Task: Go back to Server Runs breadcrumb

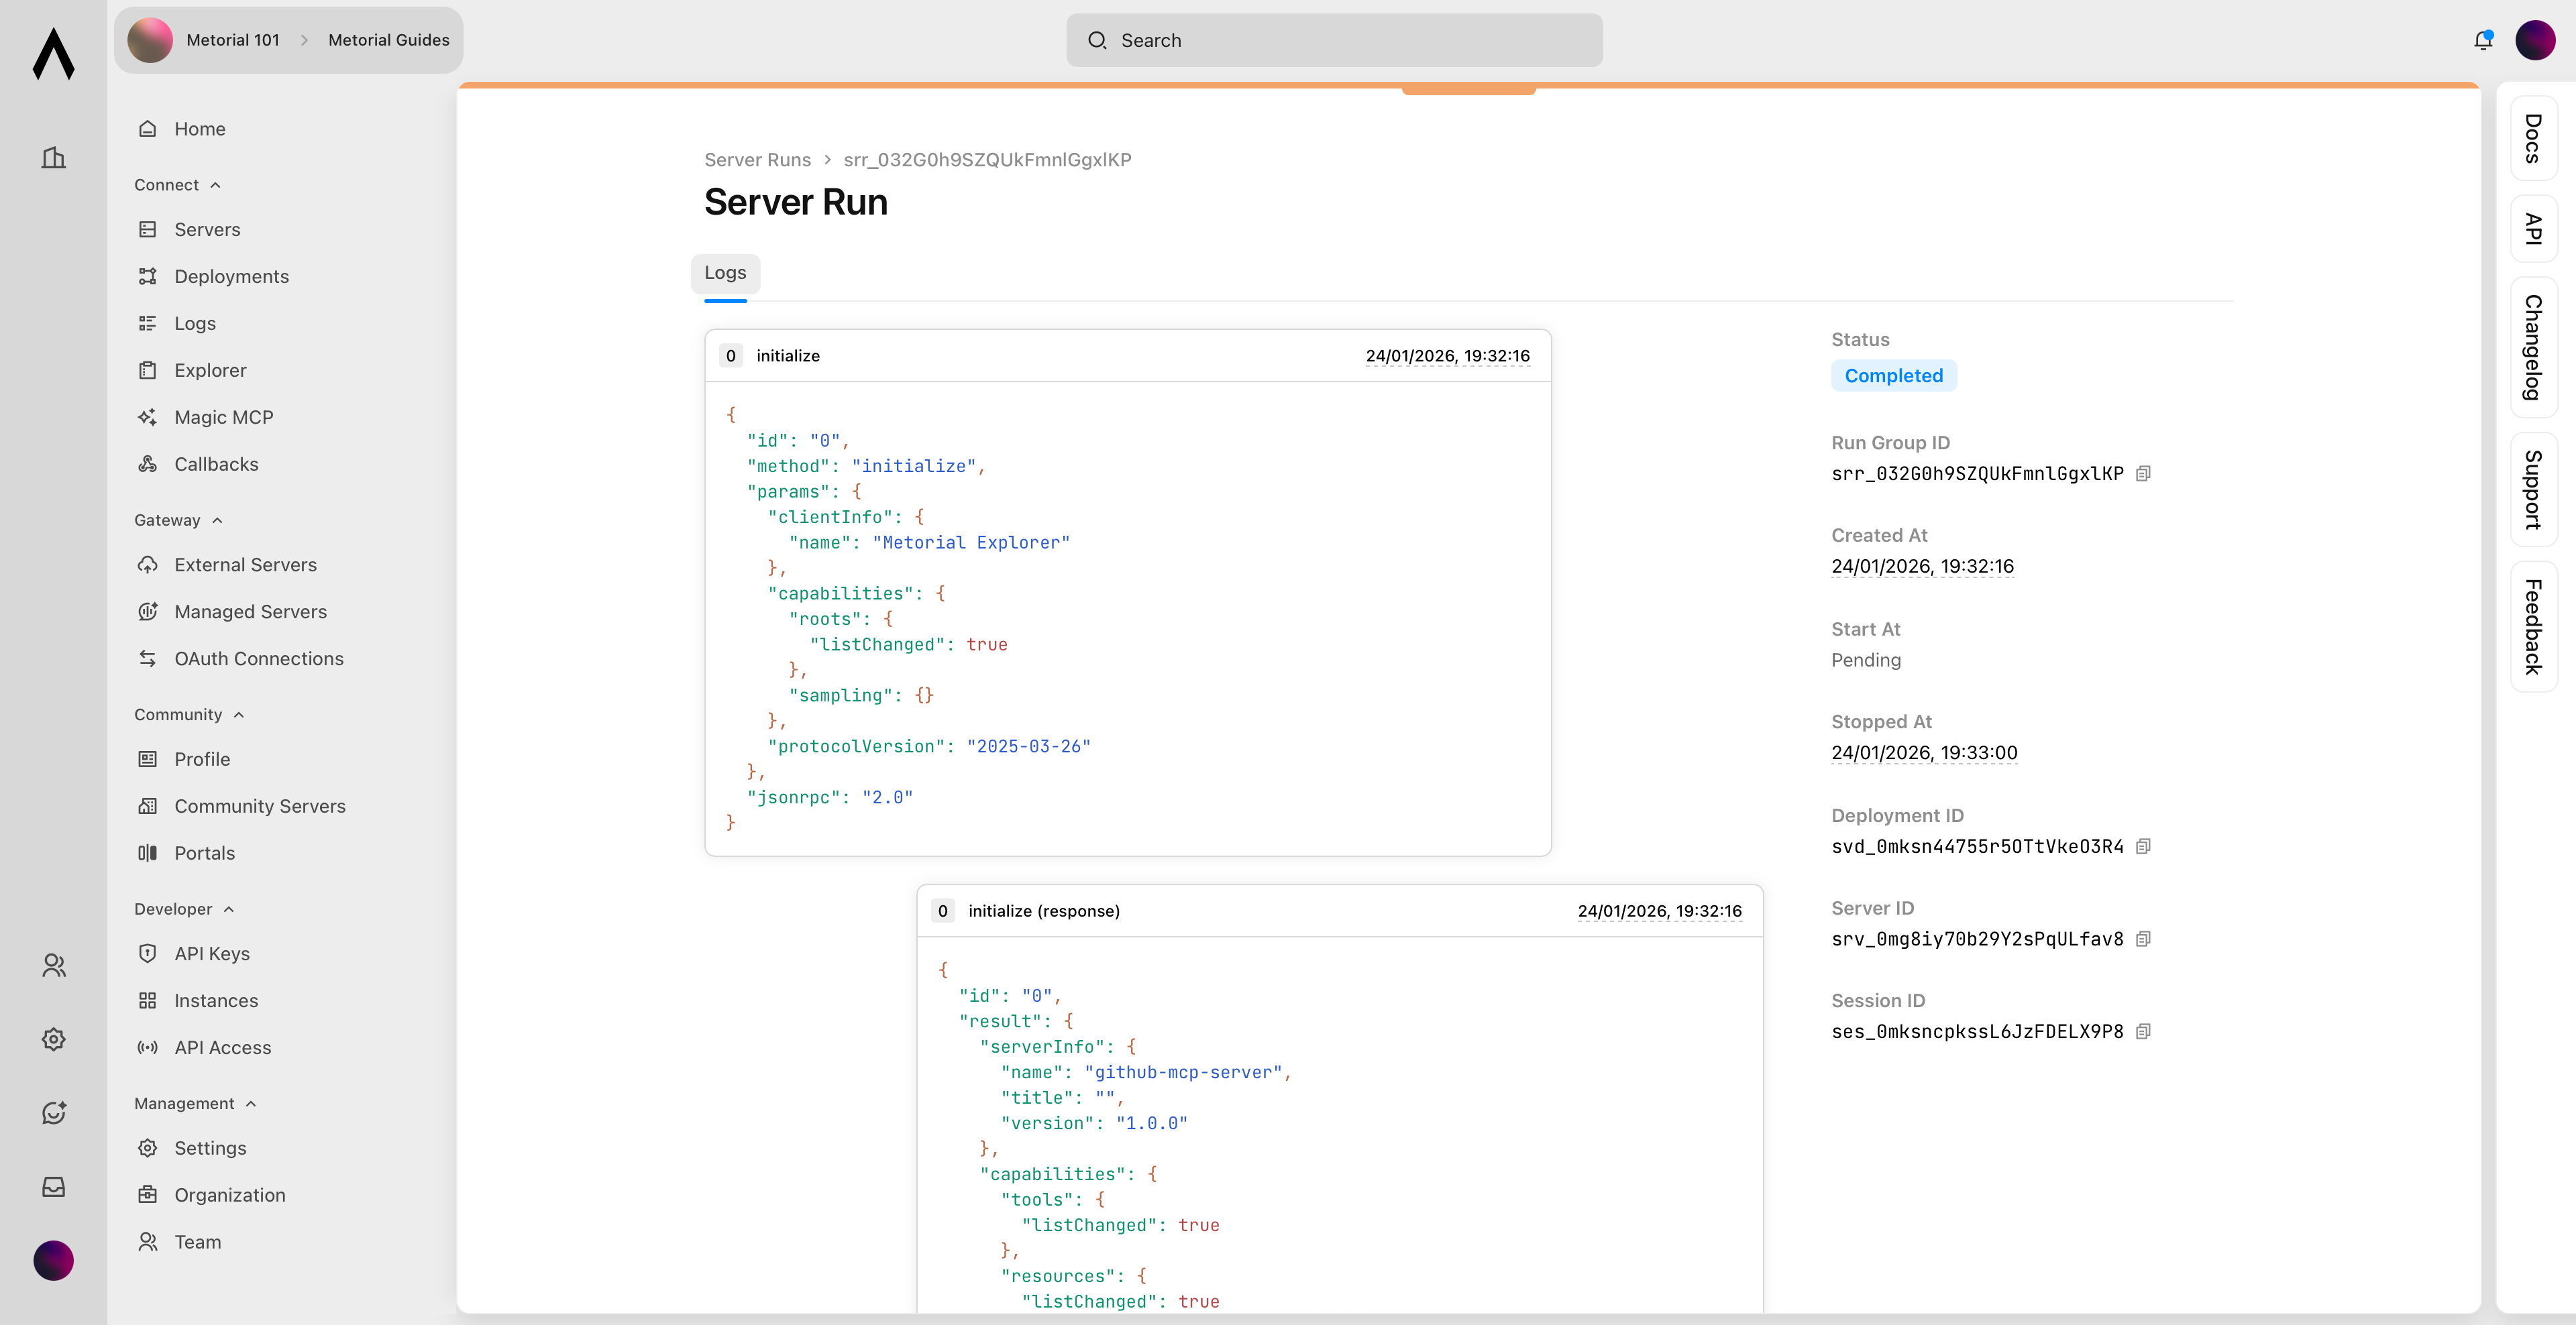Action: click(x=757, y=160)
